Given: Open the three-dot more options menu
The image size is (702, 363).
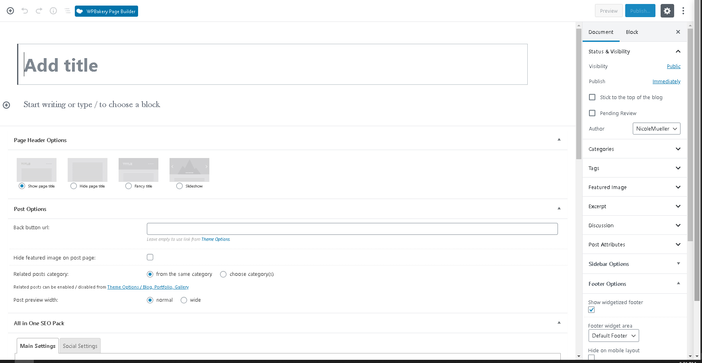Looking at the screenshot, I should click(683, 11).
